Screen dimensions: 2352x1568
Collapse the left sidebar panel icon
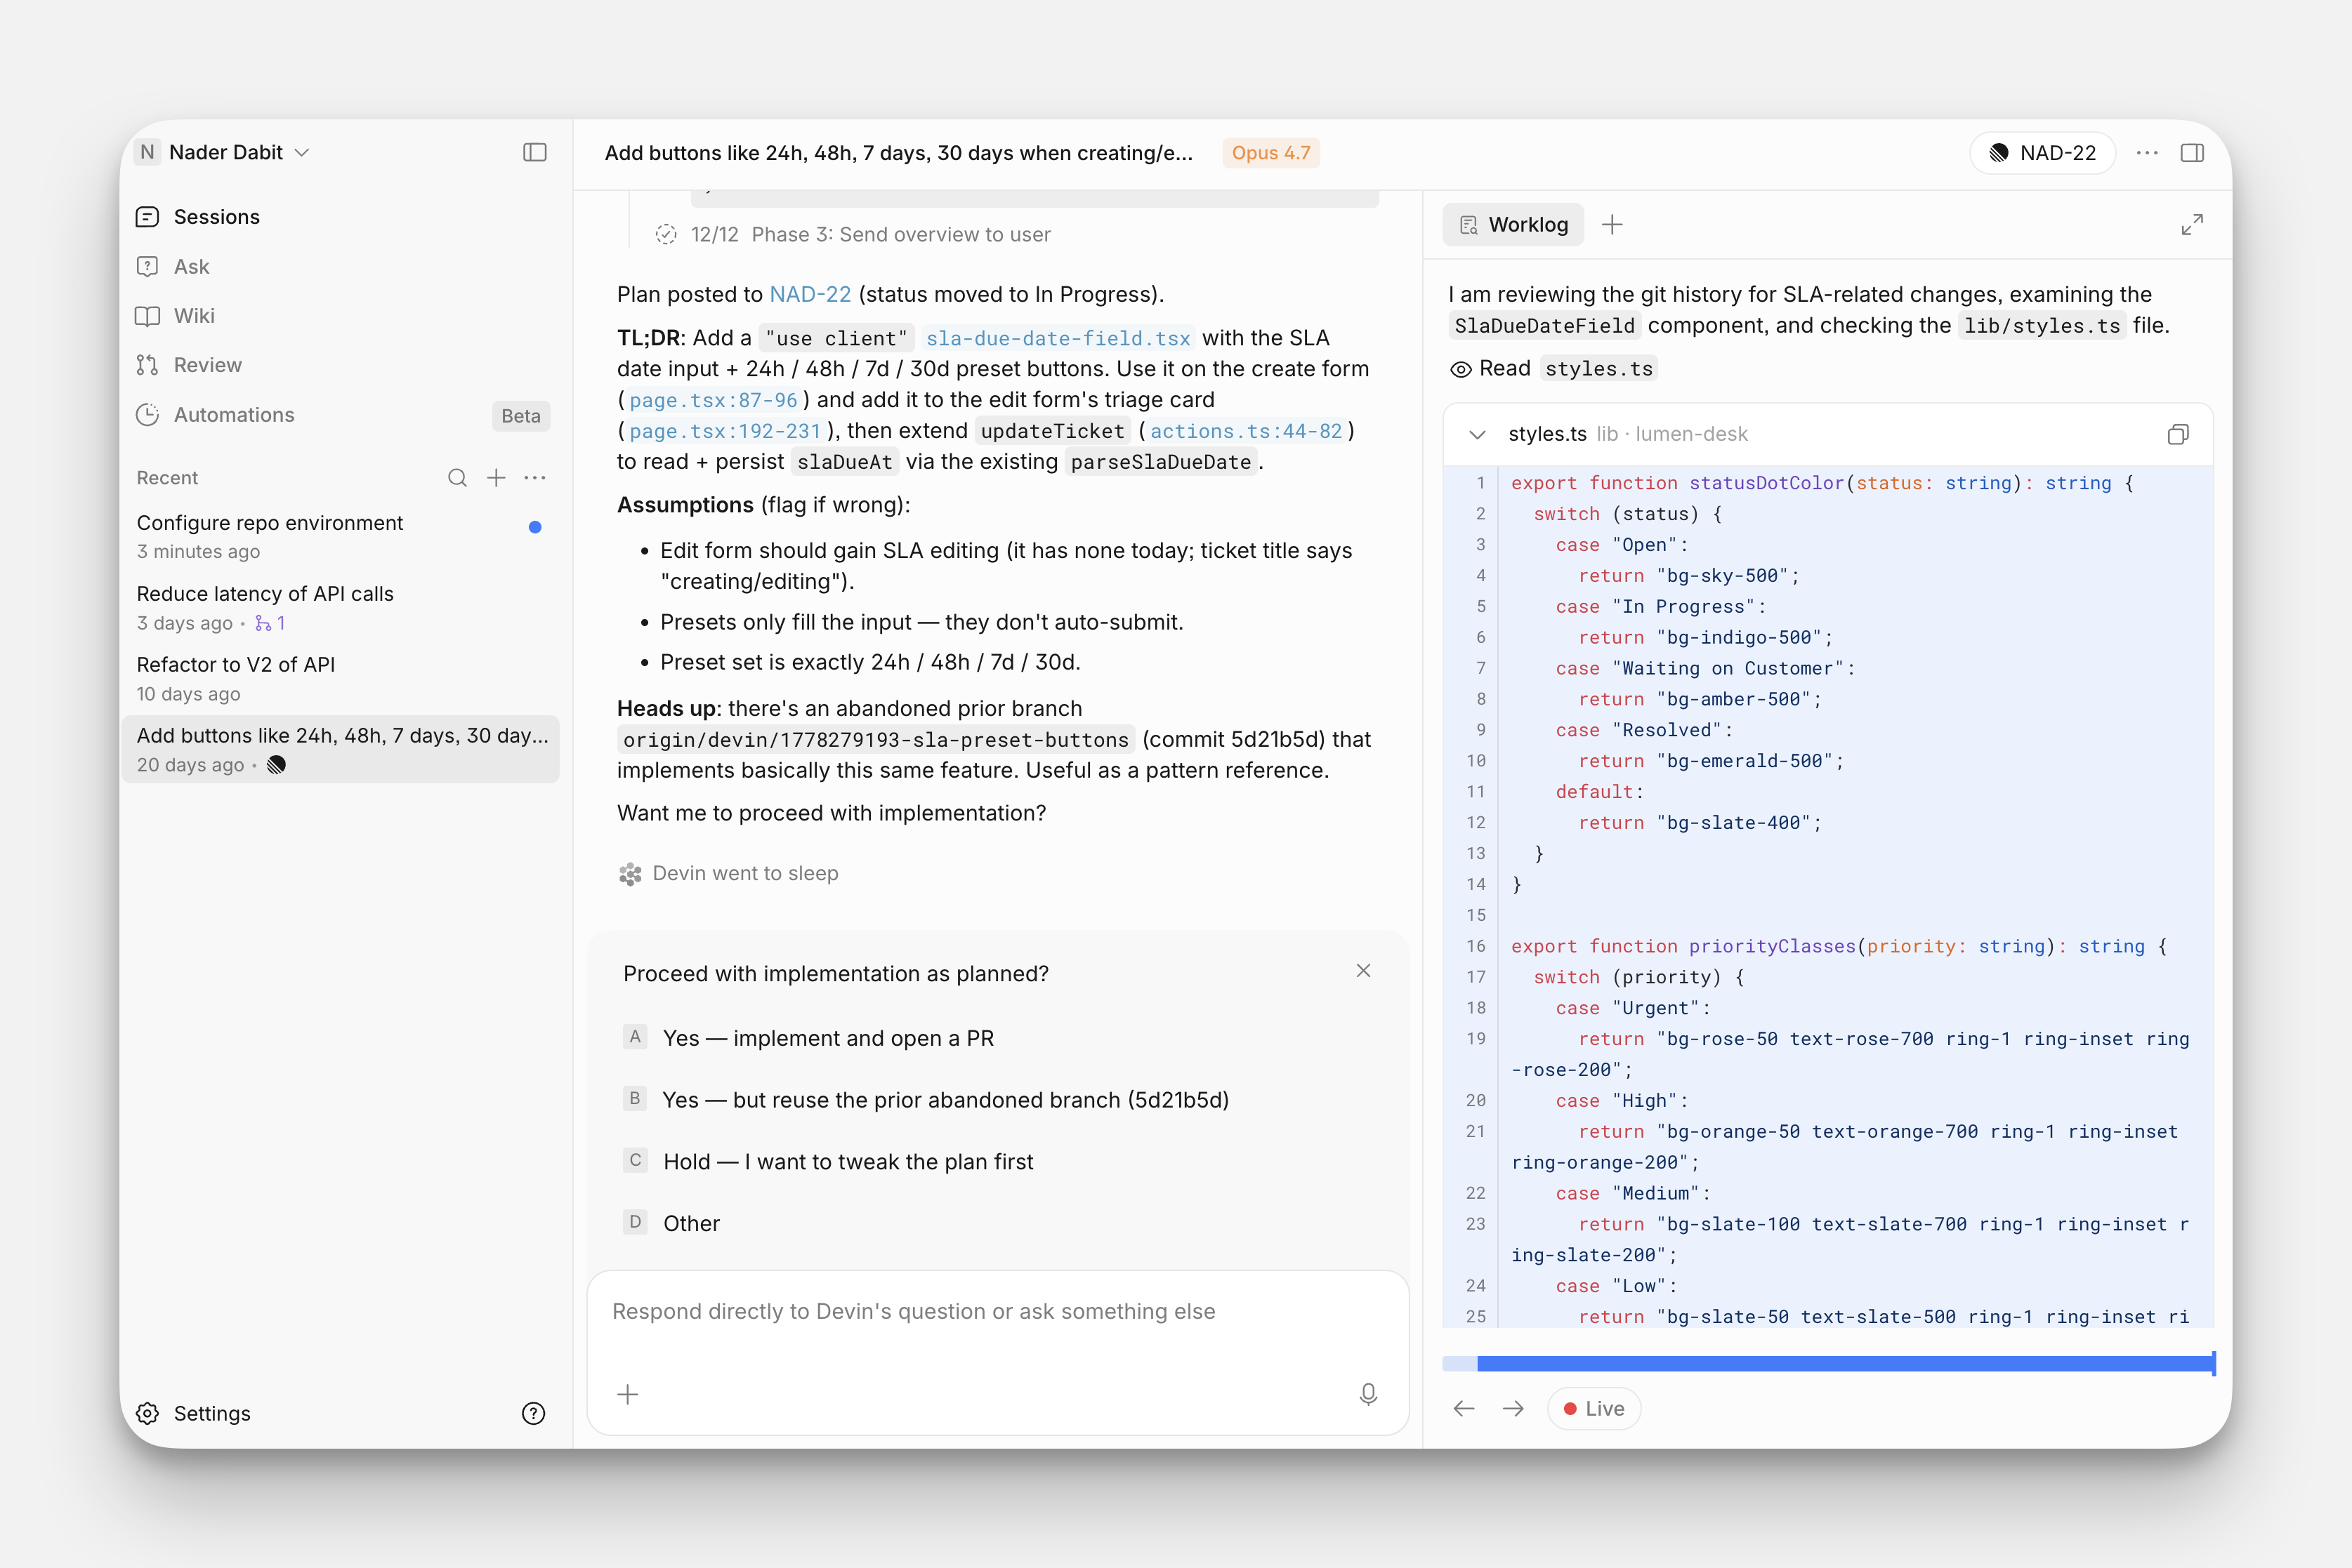pos(535,152)
